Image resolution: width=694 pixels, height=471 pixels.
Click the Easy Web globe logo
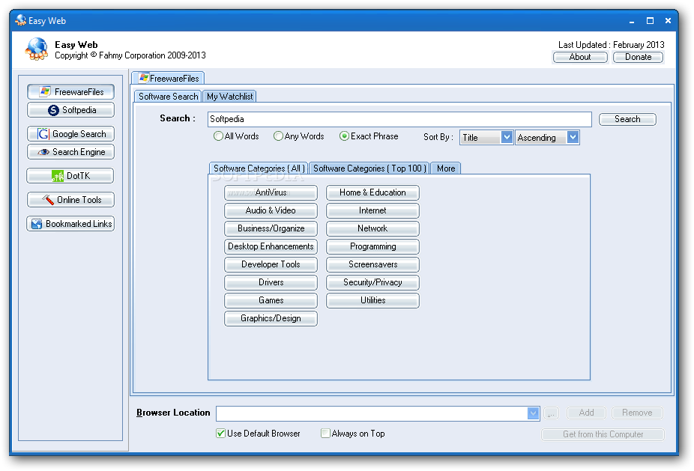(x=37, y=49)
